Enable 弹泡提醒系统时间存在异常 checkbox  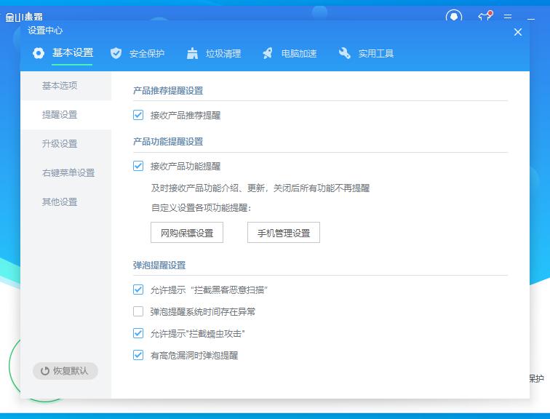coord(138,311)
